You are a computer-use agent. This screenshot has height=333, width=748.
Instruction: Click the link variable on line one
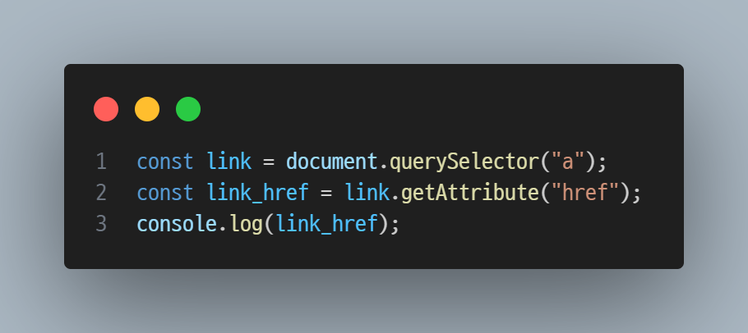click(x=229, y=162)
